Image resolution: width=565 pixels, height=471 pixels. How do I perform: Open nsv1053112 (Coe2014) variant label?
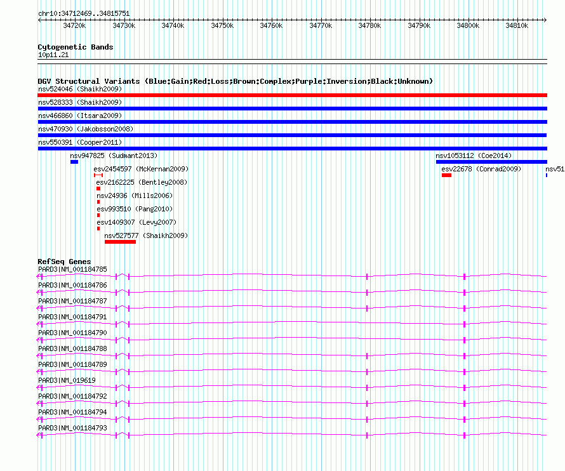coord(474,156)
